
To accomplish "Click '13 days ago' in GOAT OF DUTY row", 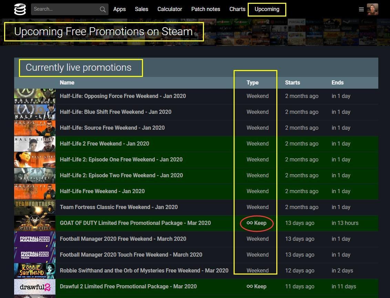I will pyautogui.click(x=300, y=223).
